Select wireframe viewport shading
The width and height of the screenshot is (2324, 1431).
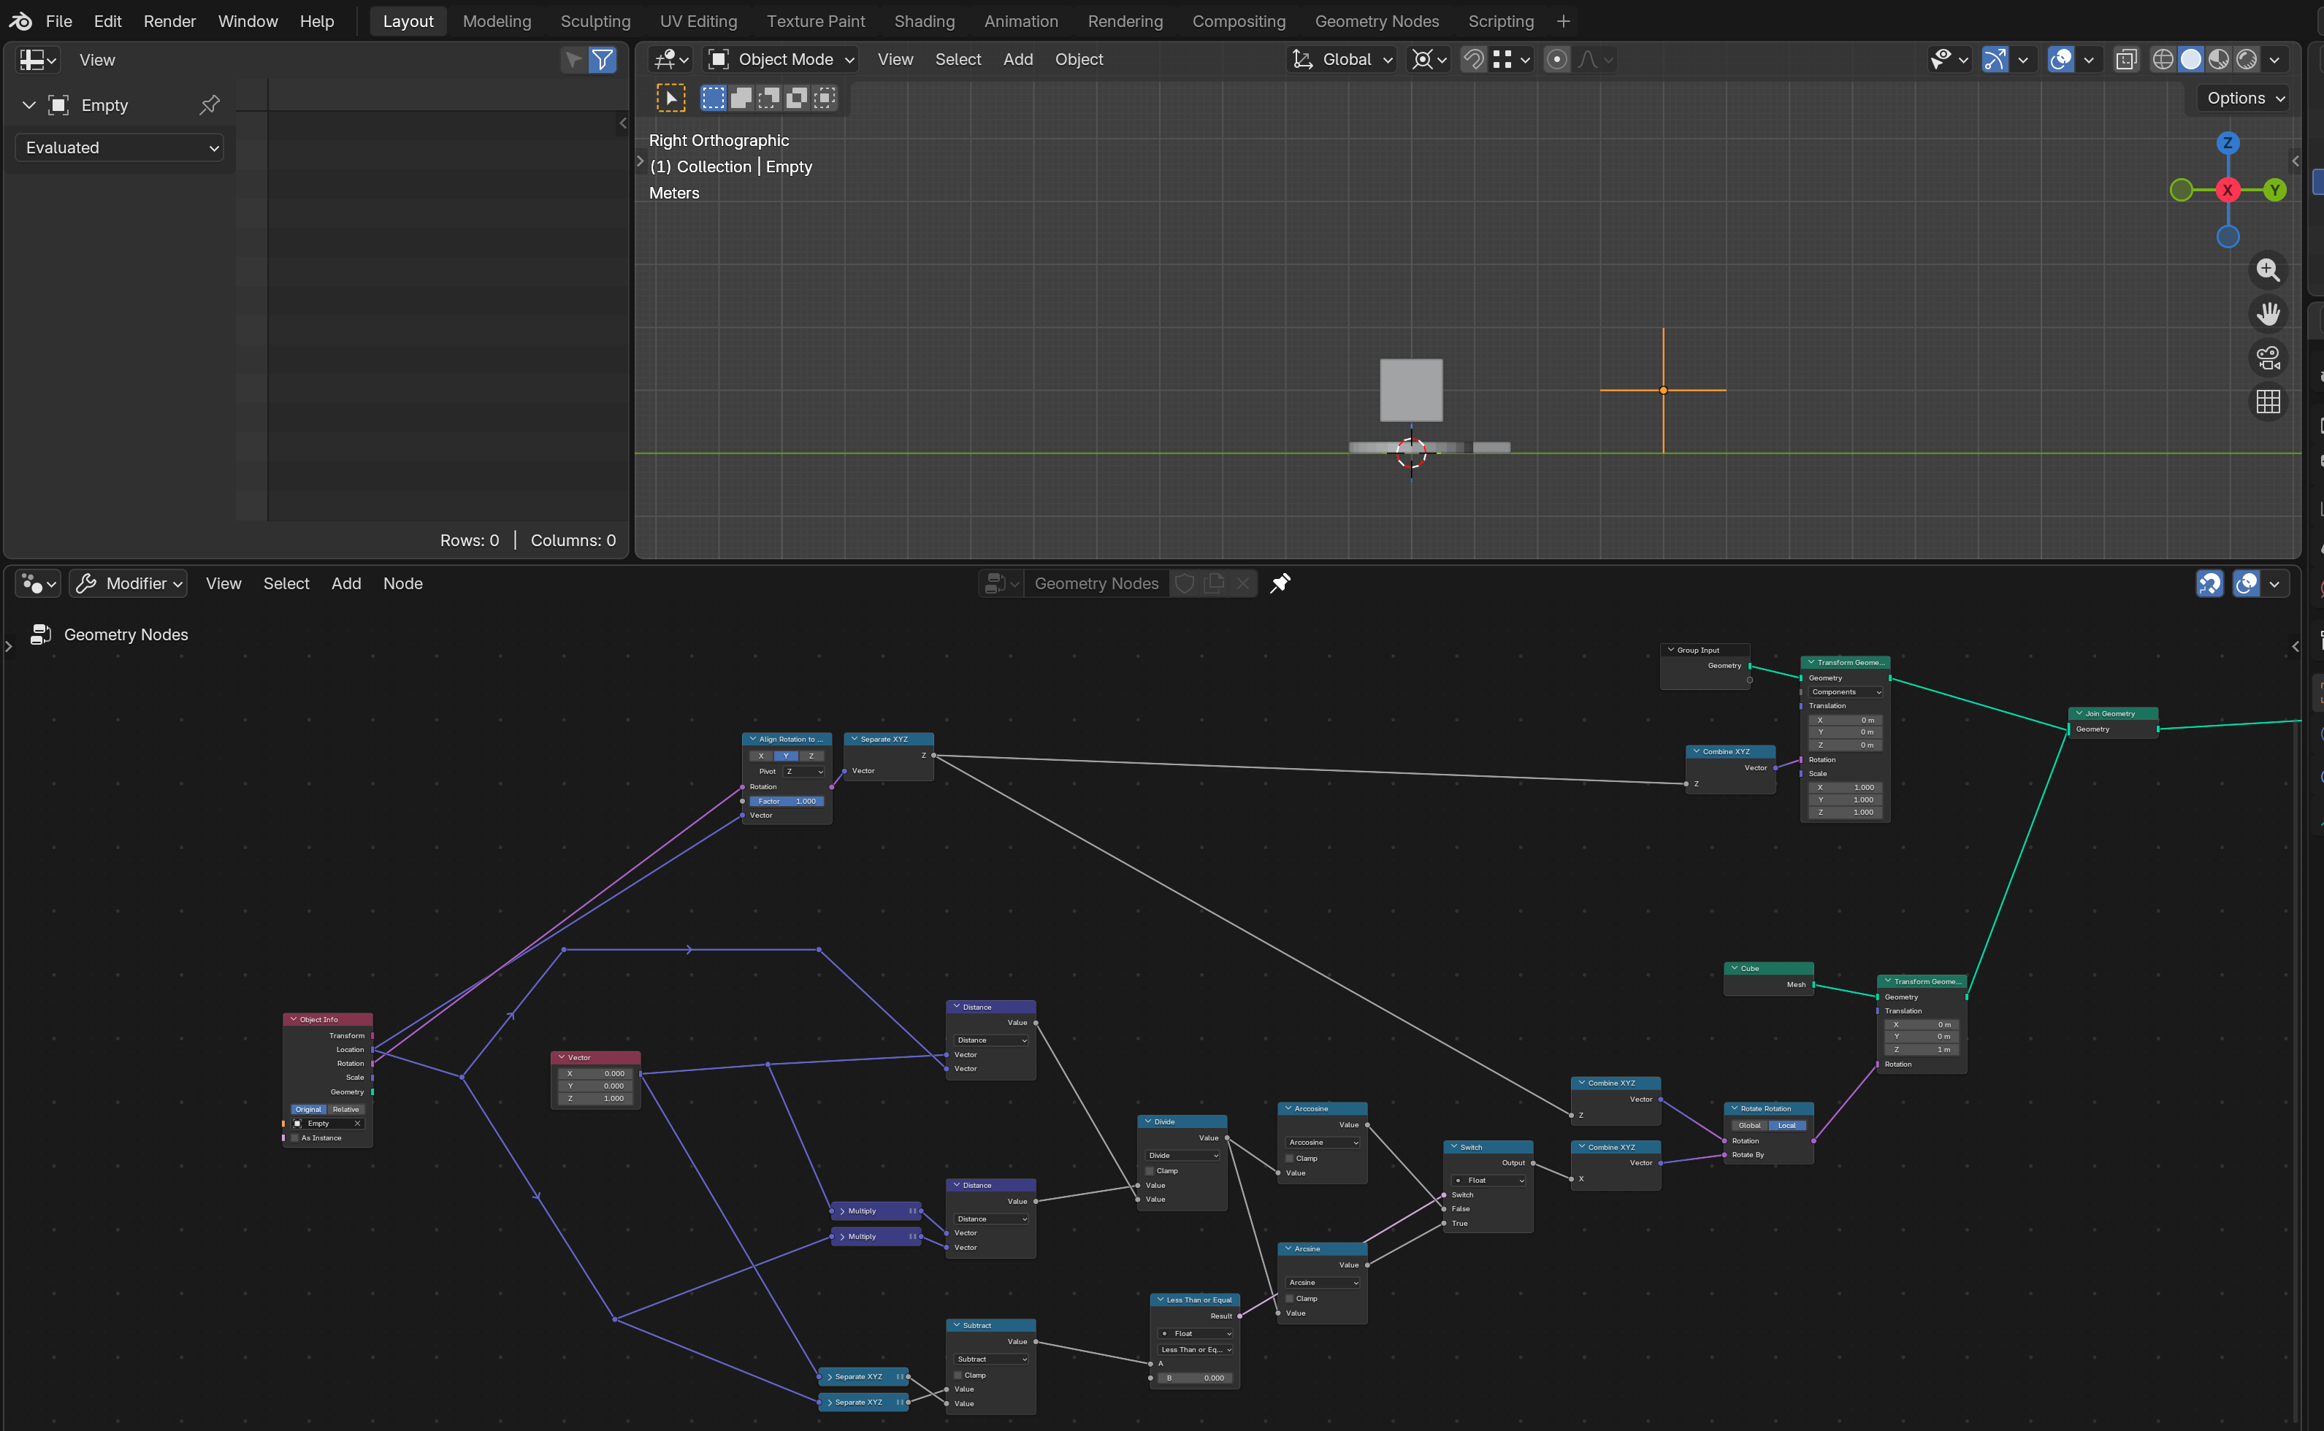point(2163,60)
